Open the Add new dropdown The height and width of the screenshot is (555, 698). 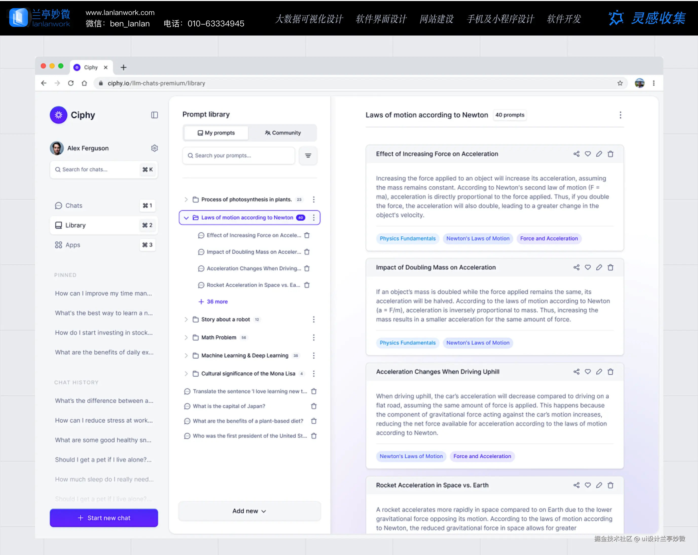click(x=249, y=511)
